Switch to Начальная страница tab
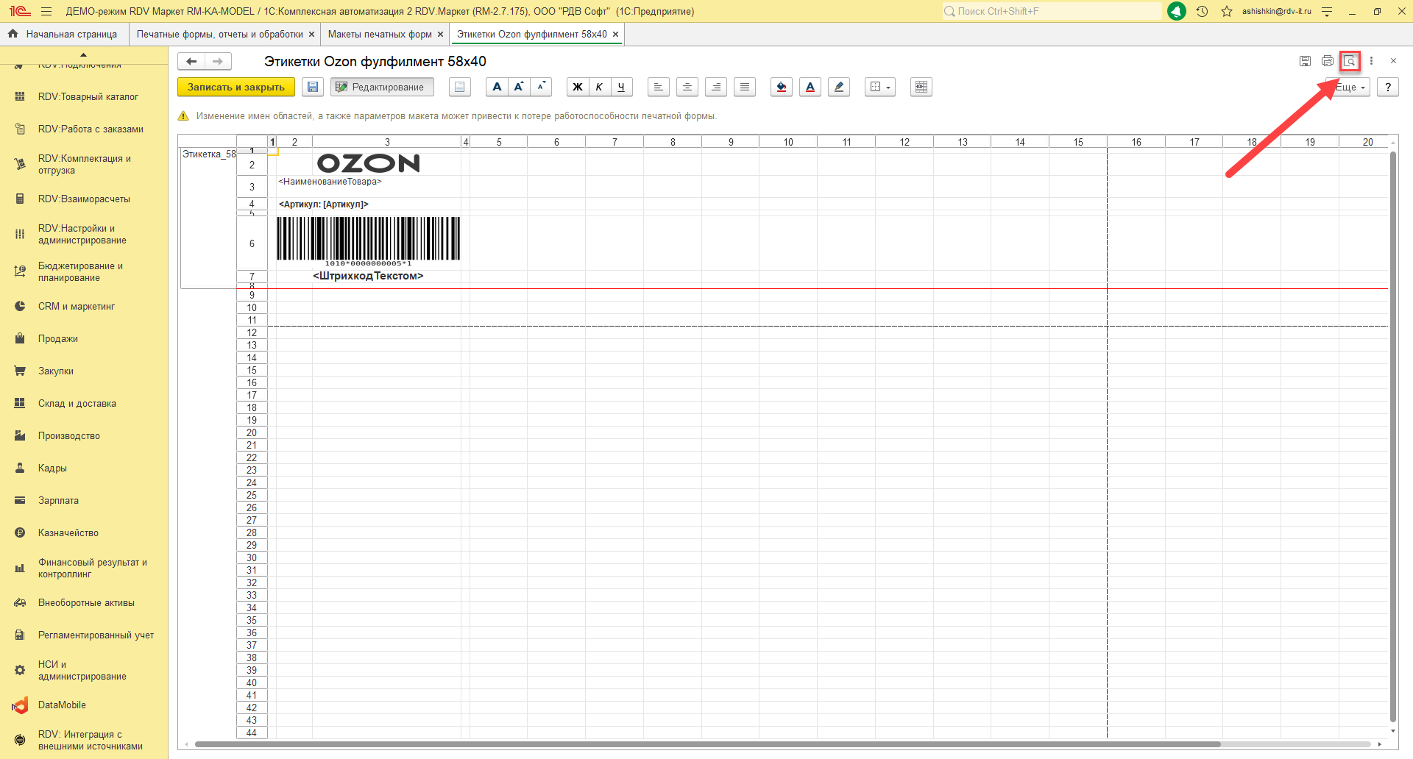 tap(63, 34)
